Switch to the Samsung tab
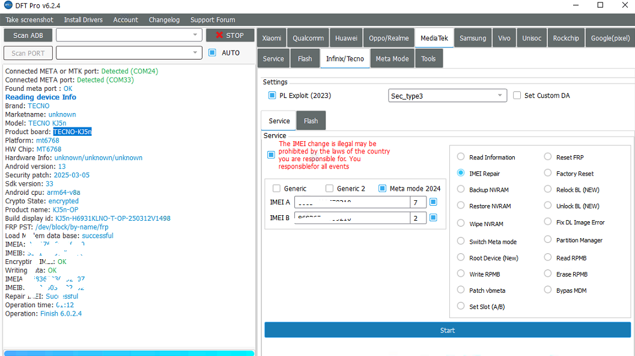The width and height of the screenshot is (635, 356). pos(473,38)
